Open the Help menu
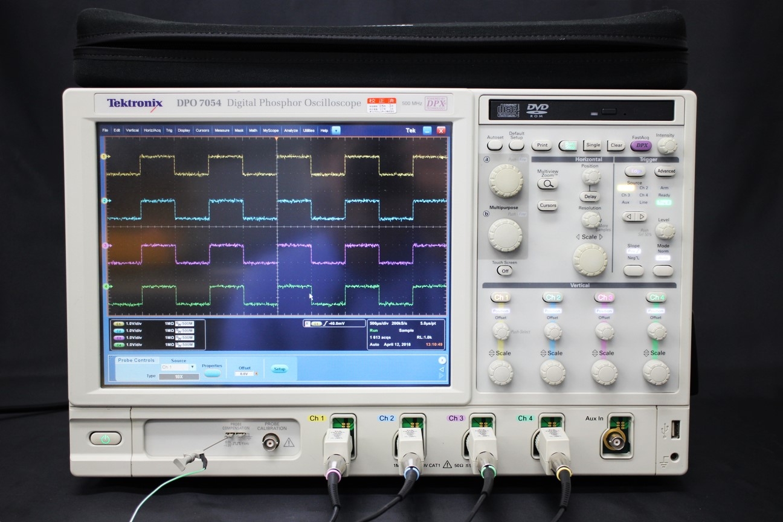 coord(324,130)
